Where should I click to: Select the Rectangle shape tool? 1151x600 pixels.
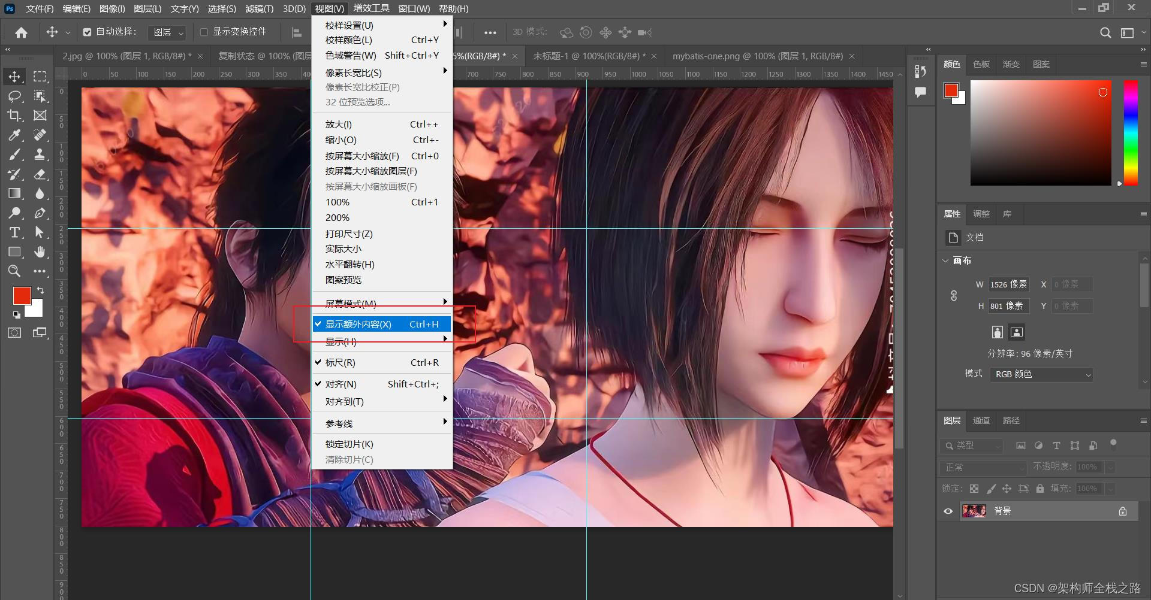coord(14,251)
